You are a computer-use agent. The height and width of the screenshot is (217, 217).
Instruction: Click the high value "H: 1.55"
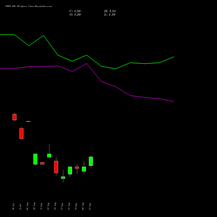click(110, 11)
